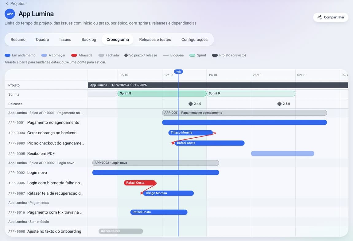Open the Issues tab
This screenshot has width=353, height=241.
[x=65, y=40]
